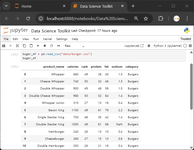The width and height of the screenshot is (194, 150).
Task: Click the vertical scrollbar thumb
Action: point(191,86)
